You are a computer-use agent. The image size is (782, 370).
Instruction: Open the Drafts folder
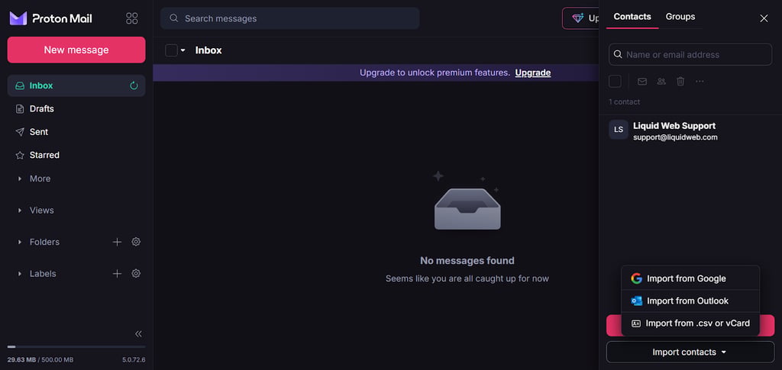76,108
